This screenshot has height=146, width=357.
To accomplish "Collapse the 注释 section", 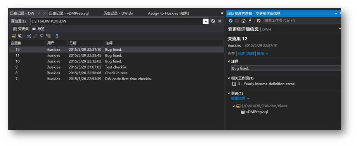I will click(229, 61).
